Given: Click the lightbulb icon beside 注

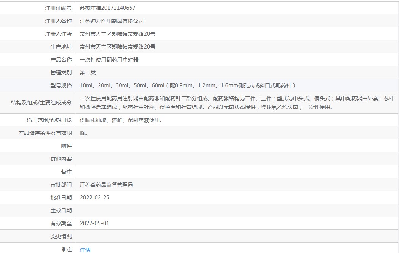Looking at the screenshot, I should click(64, 250).
